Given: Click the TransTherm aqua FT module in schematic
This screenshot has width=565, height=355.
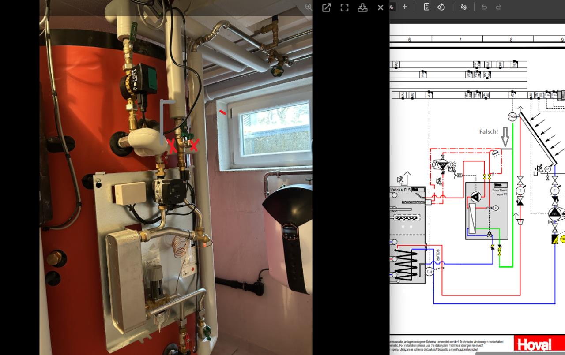Looking at the screenshot, I should tap(486, 210).
